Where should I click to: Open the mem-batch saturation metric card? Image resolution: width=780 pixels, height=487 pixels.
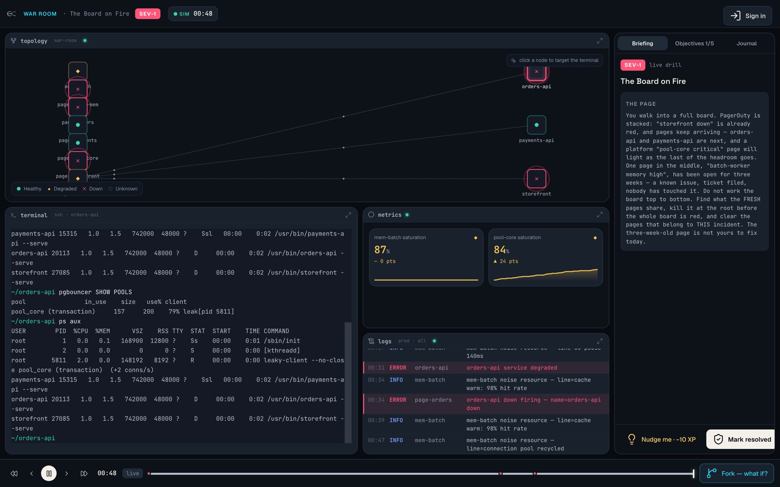click(426, 257)
